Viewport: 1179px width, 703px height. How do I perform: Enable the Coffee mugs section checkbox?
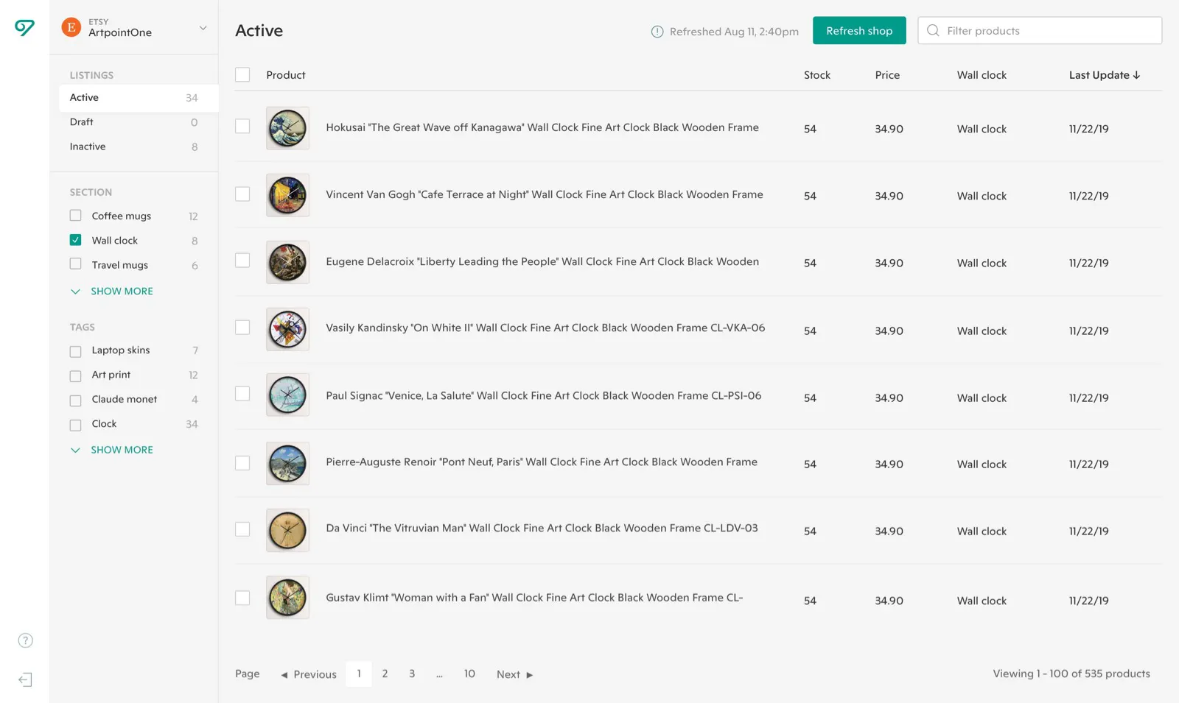pyautogui.click(x=75, y=216)
